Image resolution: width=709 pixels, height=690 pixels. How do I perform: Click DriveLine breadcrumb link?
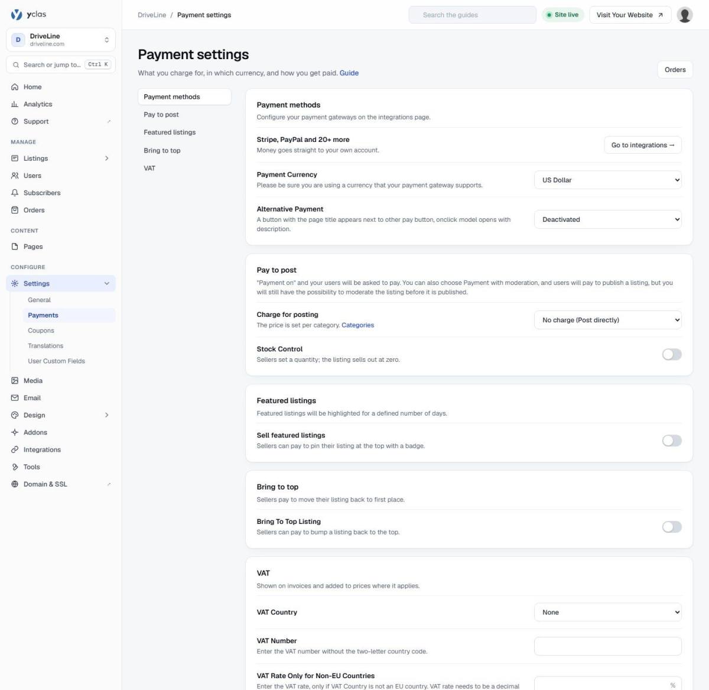(152, 15)
